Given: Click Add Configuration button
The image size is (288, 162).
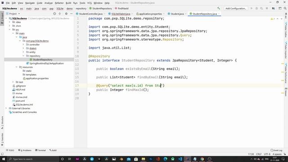Looking at the screenshot, I should (236, 9).
